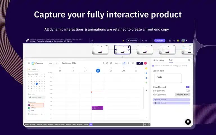Switch to Tasks view icon

pos(128,63)
